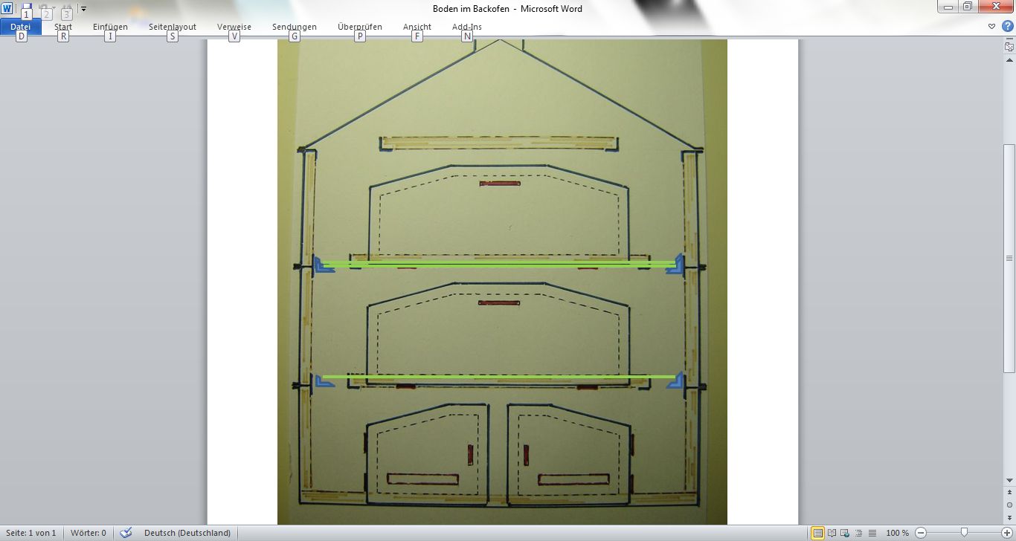The image size is (1016, 541).
Task: Click the select browse object button
Action: click(x=1009, y=505)
